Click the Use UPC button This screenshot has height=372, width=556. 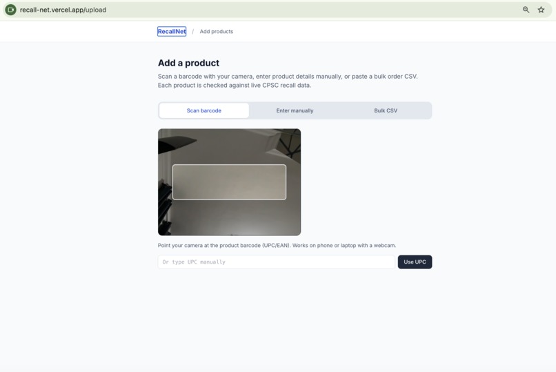[x=415, y=262]
